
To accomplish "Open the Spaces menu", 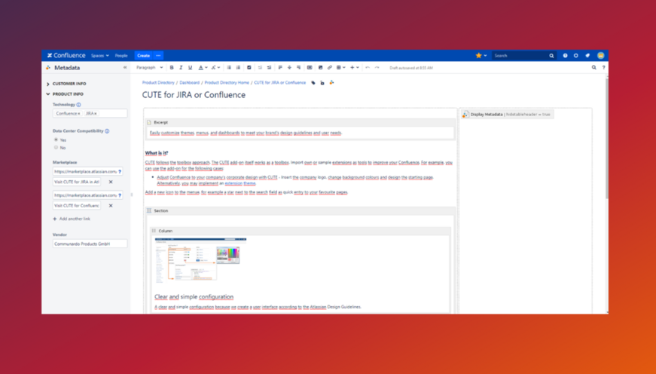I will pyautogui.click(x=100, y=55).
